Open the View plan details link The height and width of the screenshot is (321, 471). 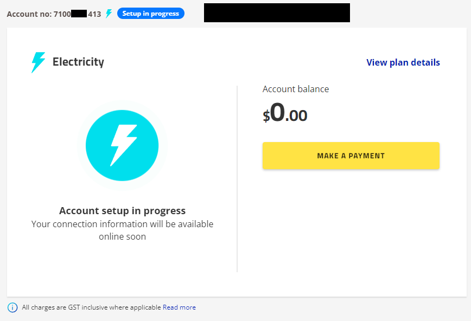(x=403, y=62)
